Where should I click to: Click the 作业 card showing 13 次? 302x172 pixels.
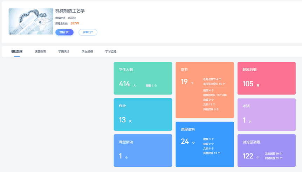(x=143, y=114)
